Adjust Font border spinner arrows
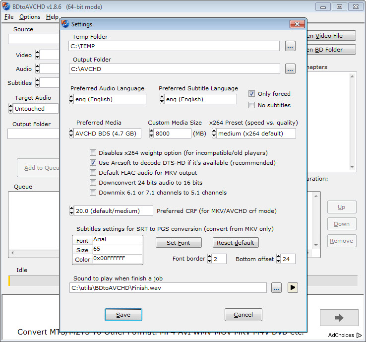The width and height of the screenshot is (366, 342). pos(209,259)
